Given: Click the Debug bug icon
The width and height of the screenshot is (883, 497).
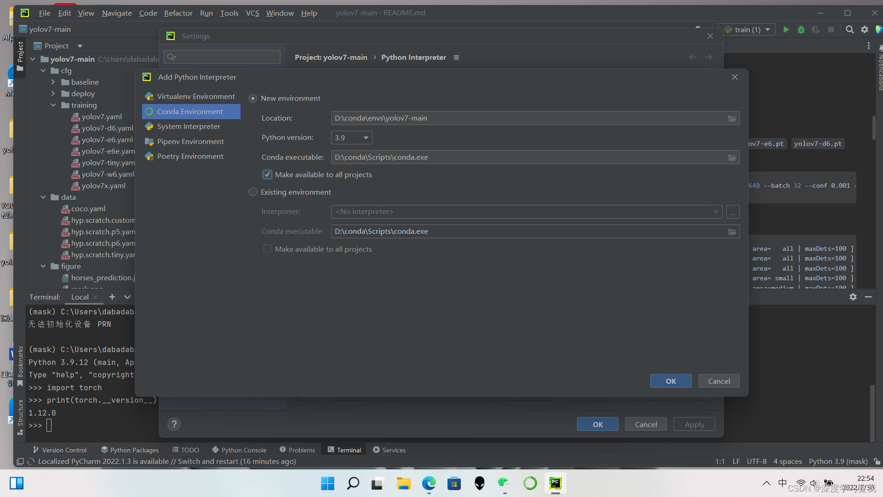Looking at the screenshot, I should tap(801, 29).
